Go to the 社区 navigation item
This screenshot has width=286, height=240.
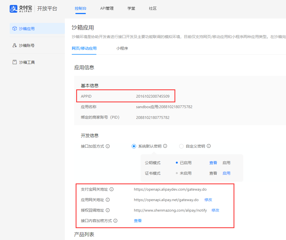tap(153, 8)
